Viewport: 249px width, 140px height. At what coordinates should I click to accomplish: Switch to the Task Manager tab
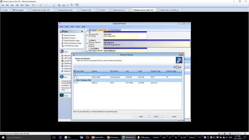click(x=114, y=30)
